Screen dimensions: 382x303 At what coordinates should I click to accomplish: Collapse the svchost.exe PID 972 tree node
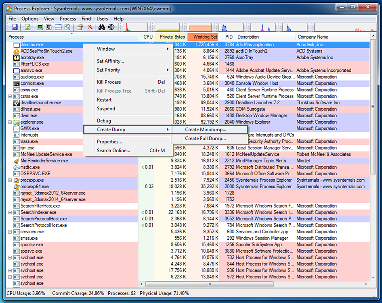tap(10, 277)
